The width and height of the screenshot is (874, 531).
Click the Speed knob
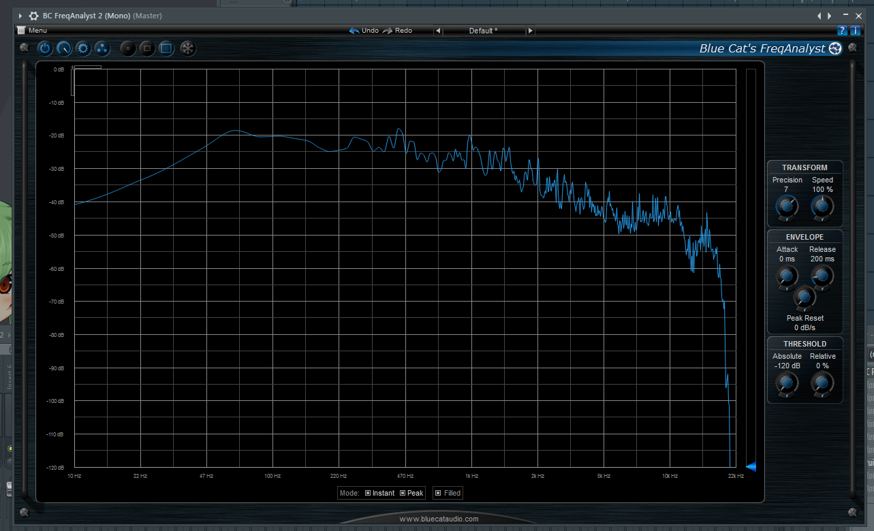[x=822, y=206]
